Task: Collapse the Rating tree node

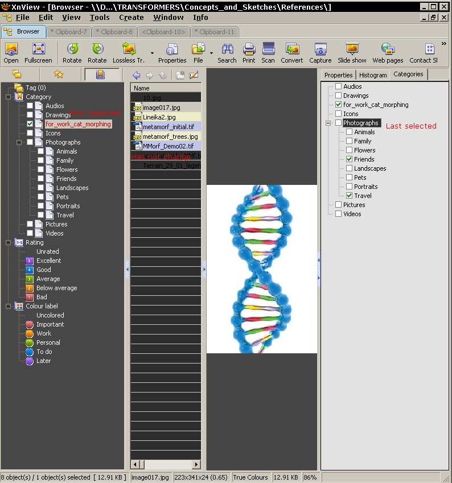Action: coord(8,243)
